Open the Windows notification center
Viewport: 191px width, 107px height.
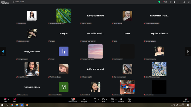188,105
